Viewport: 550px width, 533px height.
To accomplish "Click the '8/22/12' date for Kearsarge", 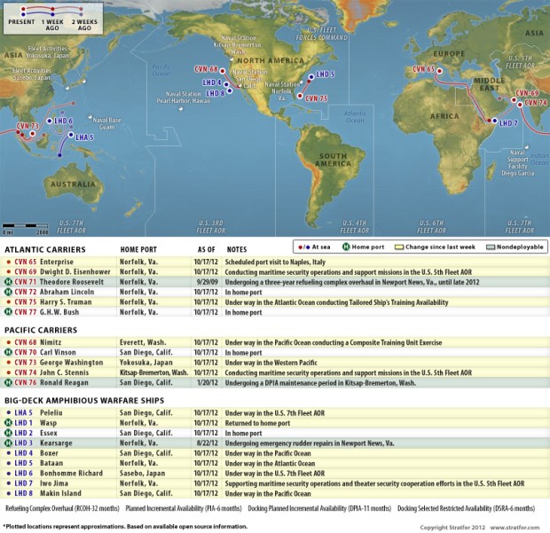I will [x=208, y=443].
